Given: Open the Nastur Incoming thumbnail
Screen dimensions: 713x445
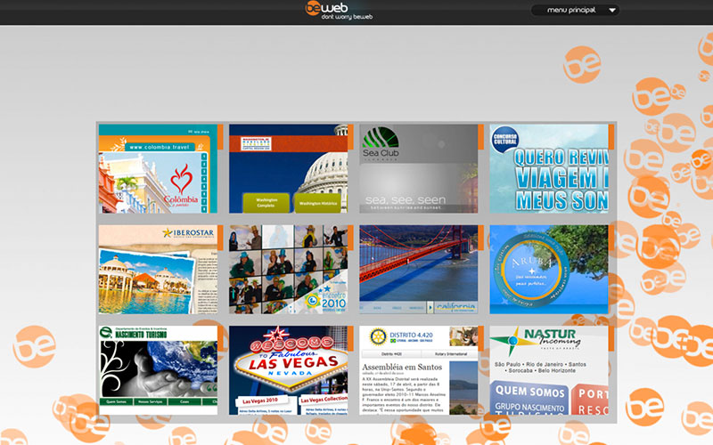Looking at the screenshot, I should (x=549, y=370).
